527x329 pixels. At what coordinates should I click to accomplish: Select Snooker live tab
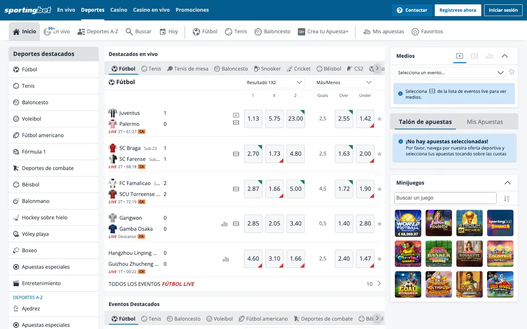click(x=267, y=69)
